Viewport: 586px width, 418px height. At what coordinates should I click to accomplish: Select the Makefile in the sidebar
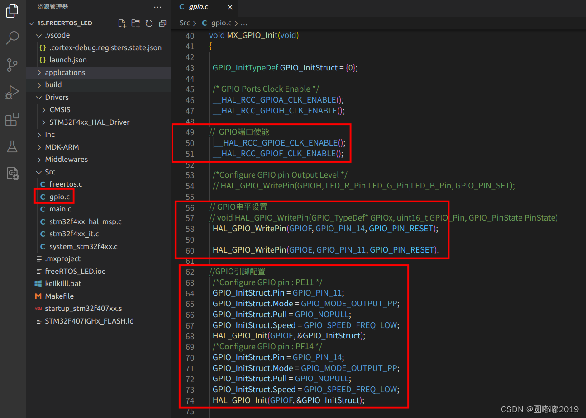click(59, 296)
